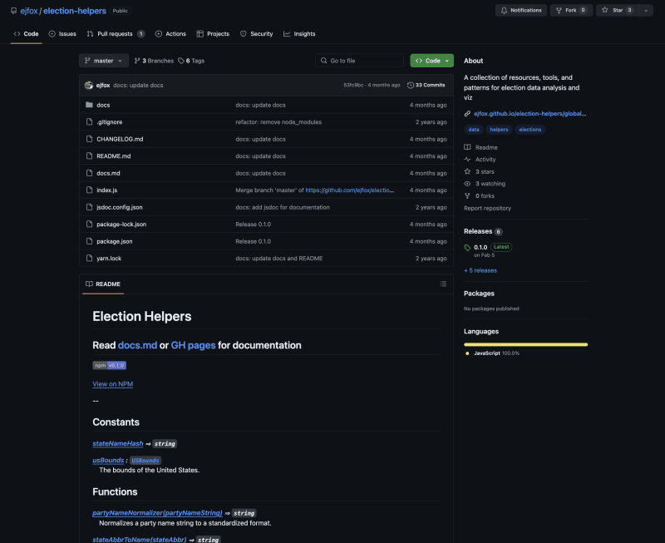665x543 pixels.
Task: Open package.json file
Action: click(x=115, y=241)
